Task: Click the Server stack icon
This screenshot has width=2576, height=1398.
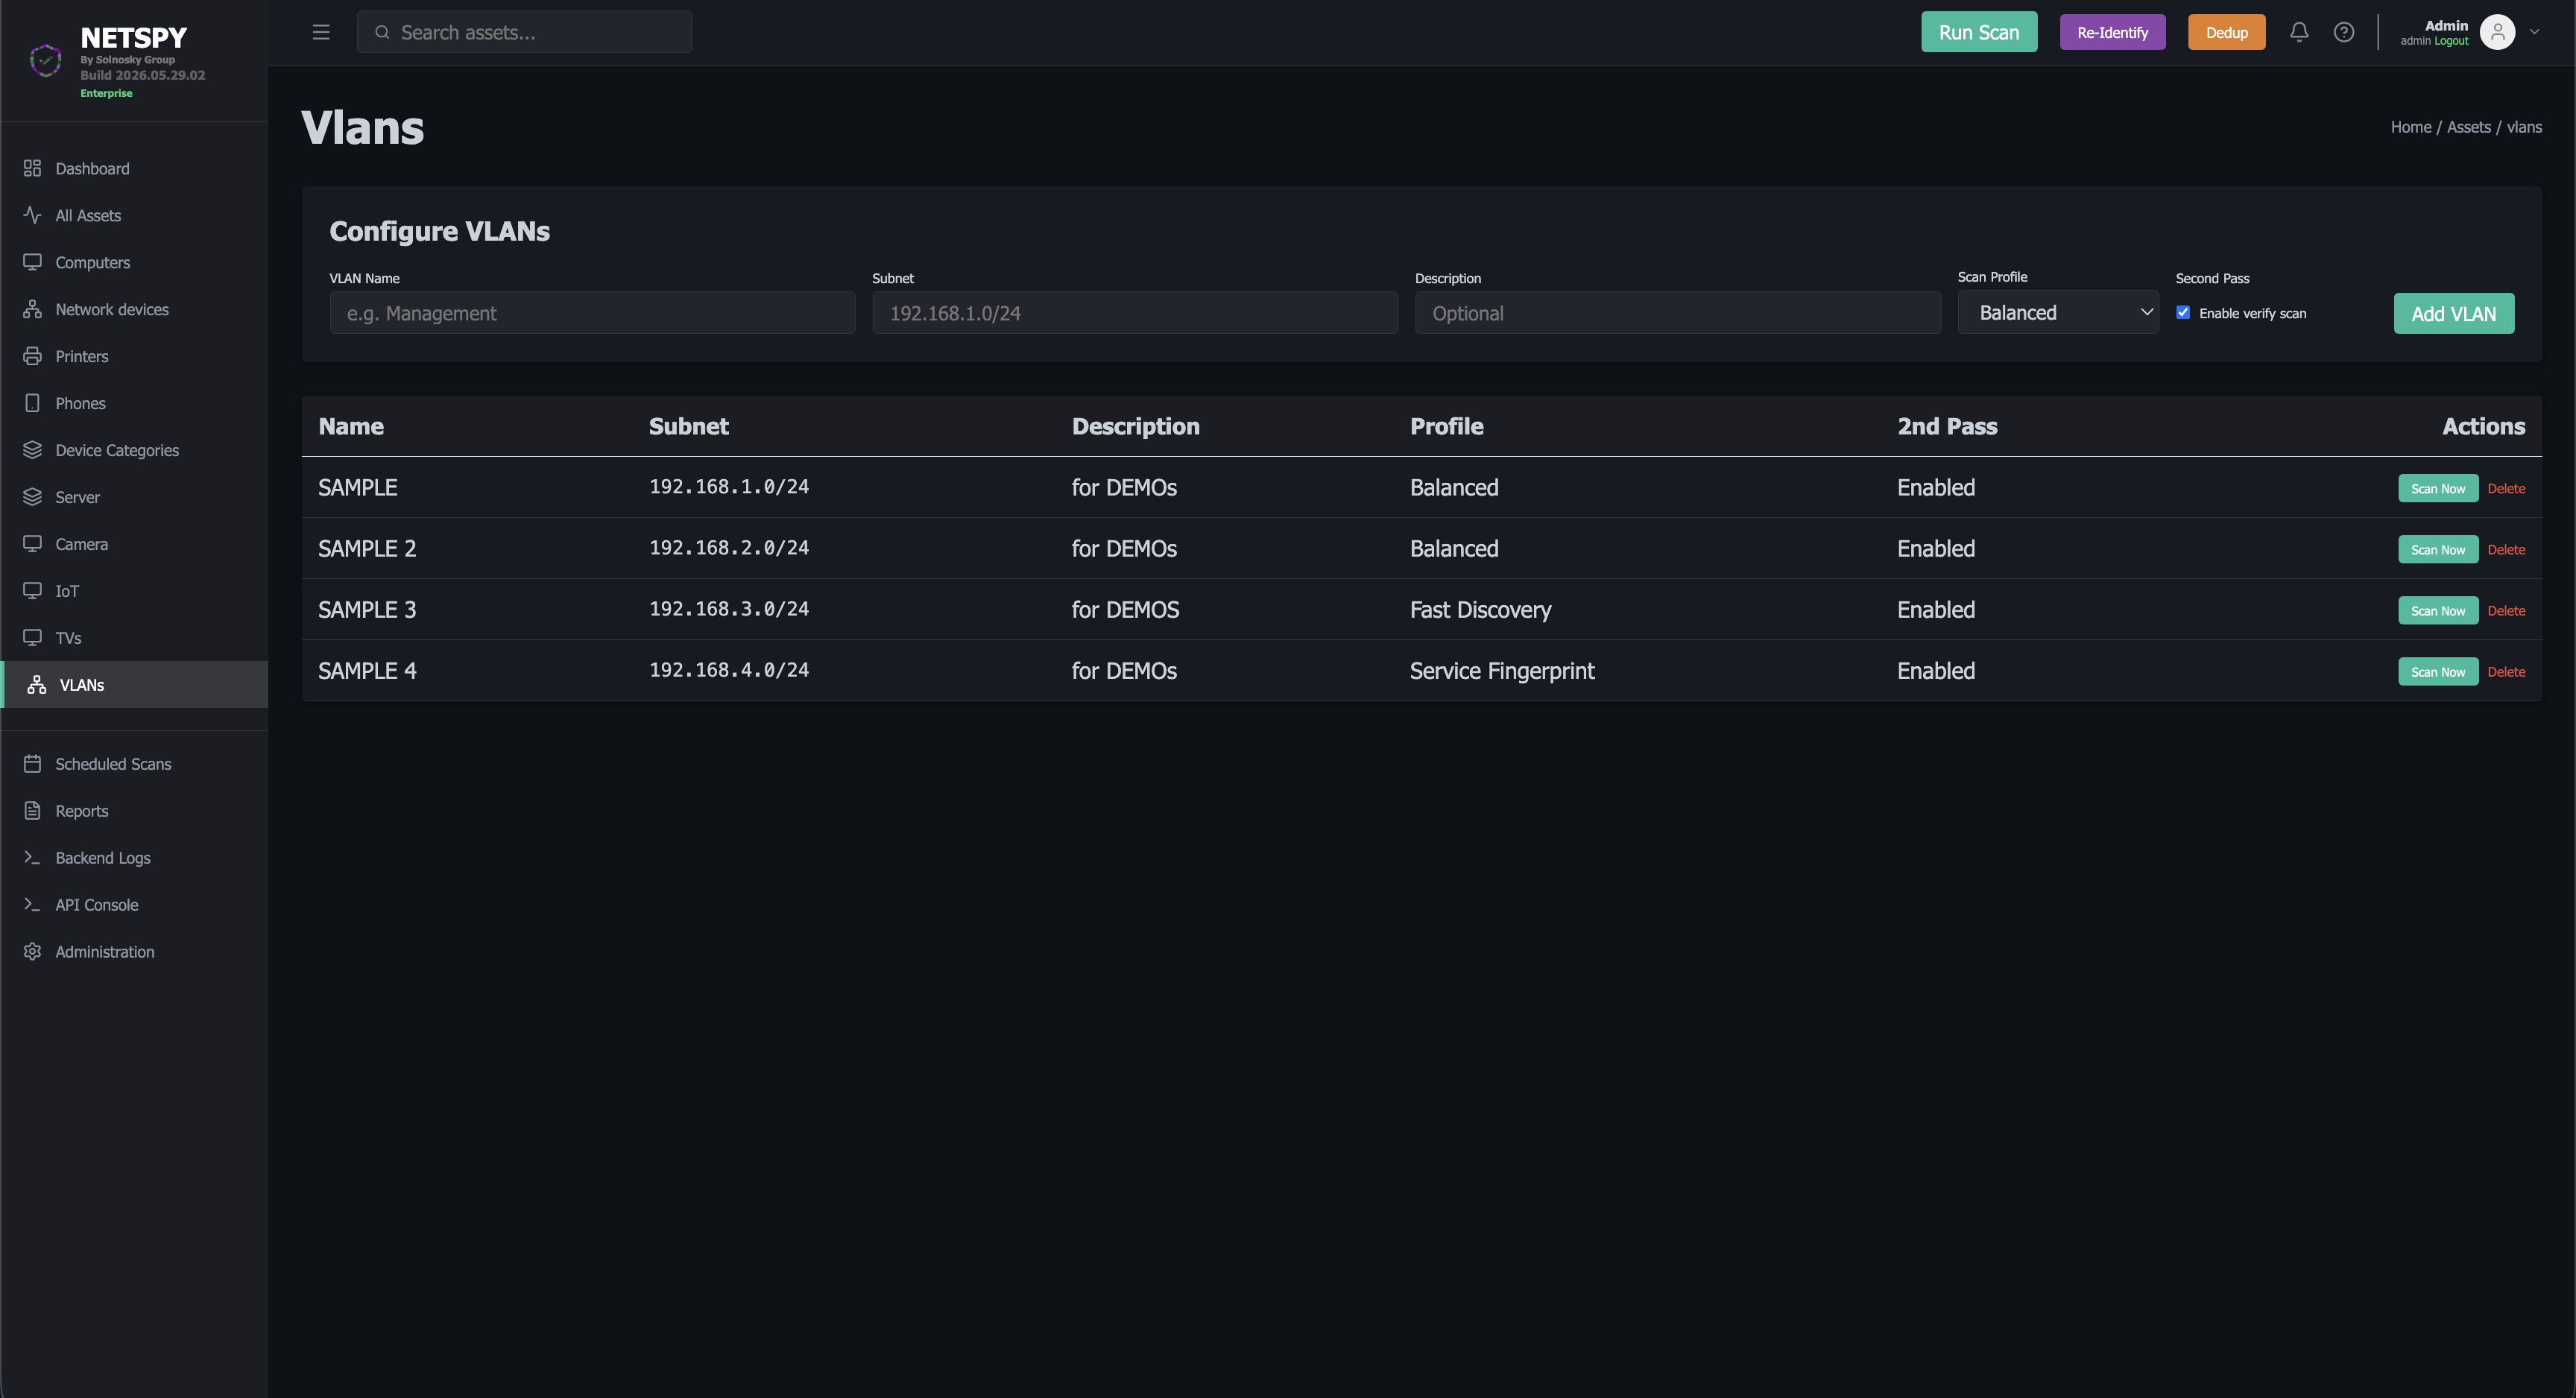Action: [x=32, y=497]
